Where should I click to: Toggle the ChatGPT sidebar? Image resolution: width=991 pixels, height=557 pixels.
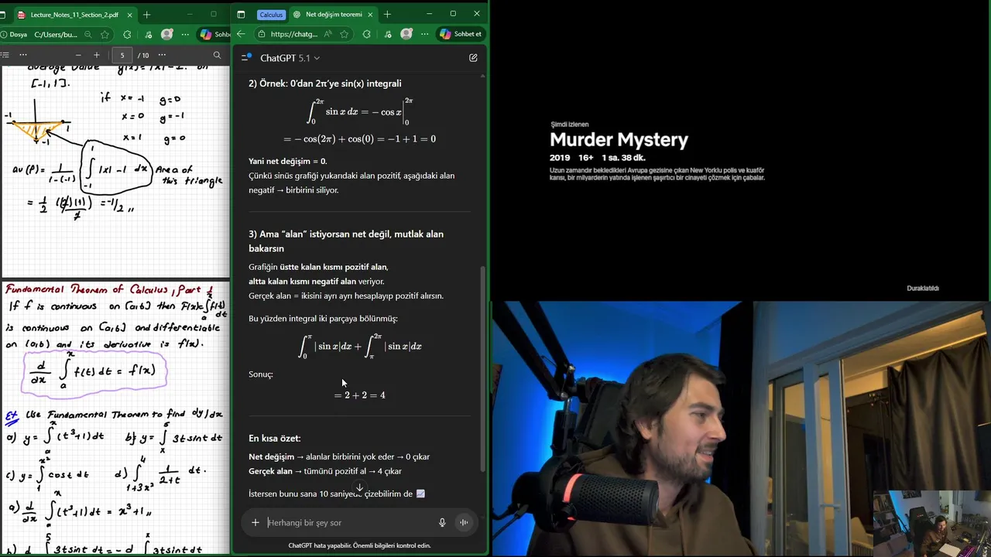[246, 57]
